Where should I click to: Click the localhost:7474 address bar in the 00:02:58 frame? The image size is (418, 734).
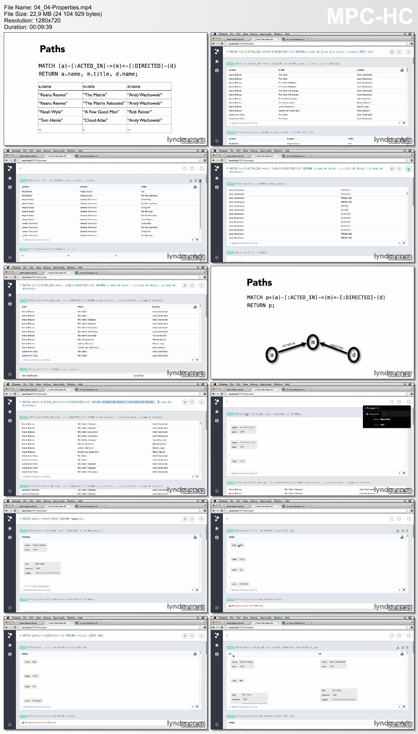coord(314,160)
